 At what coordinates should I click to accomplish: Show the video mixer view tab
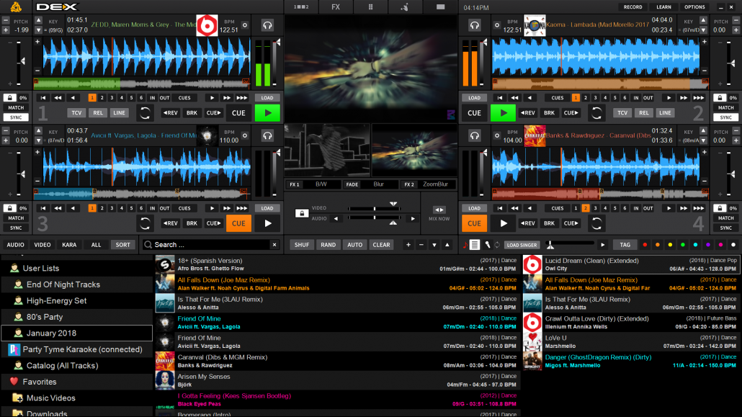[441, 6]
